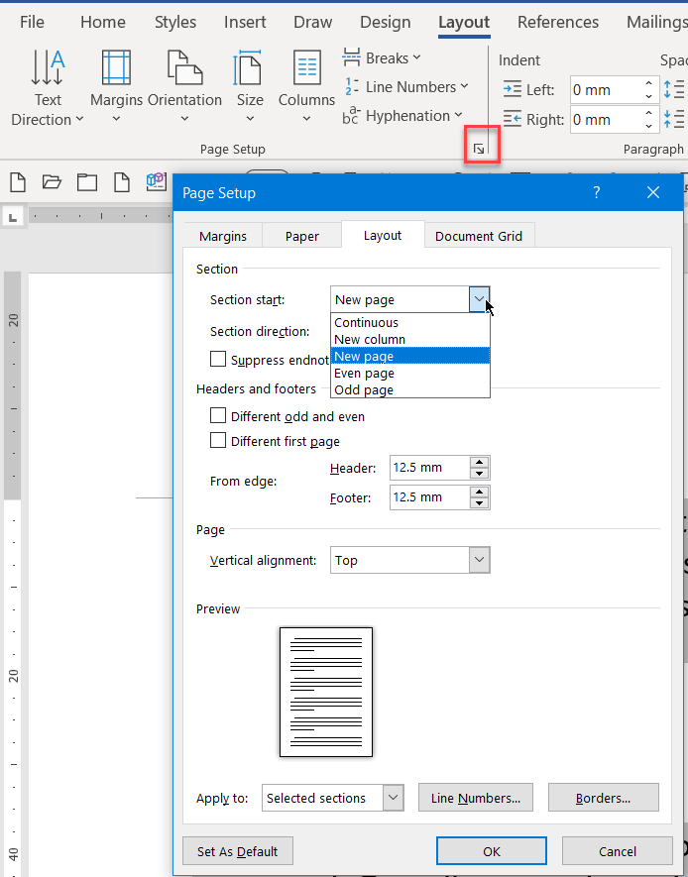Decrease Left indent with down arrow
The height and width of the screenshot is (877, 688).
coord(649,96)
